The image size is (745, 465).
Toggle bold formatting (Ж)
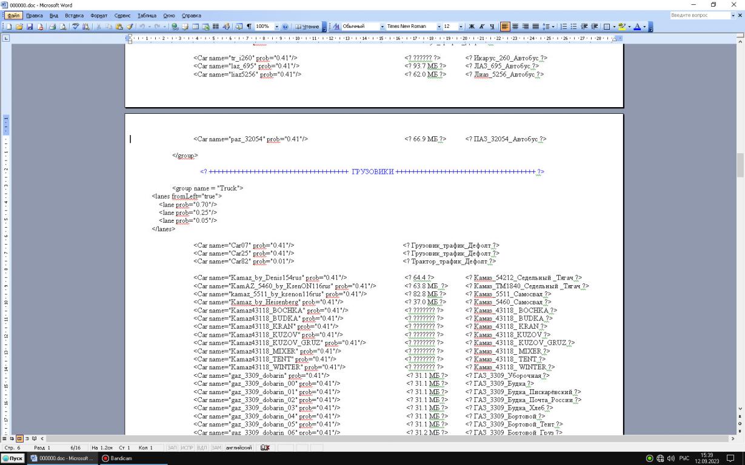tap(472, 27)
